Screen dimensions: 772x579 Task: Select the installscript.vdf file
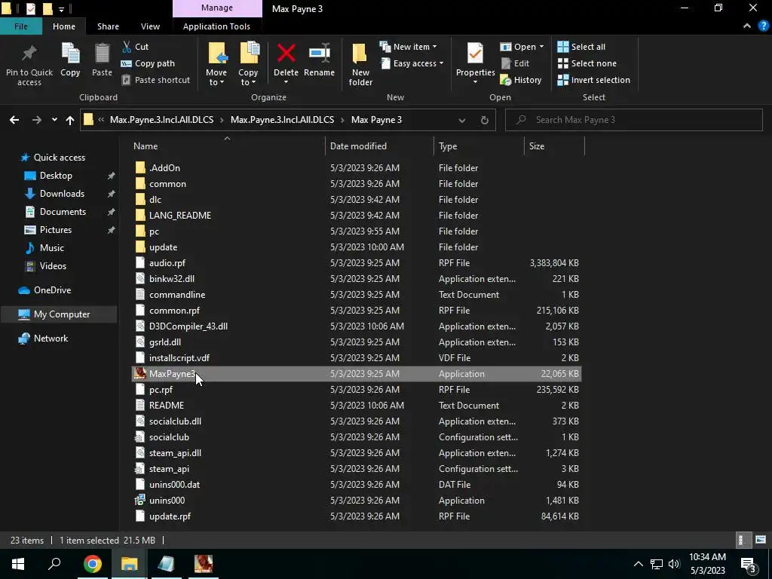click(357, 358)
